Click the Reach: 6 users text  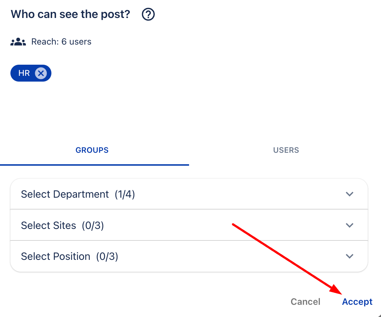(x=61, y=42)
